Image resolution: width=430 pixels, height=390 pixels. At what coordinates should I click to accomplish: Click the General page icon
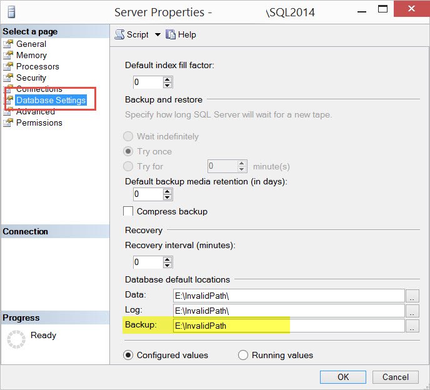8,44
